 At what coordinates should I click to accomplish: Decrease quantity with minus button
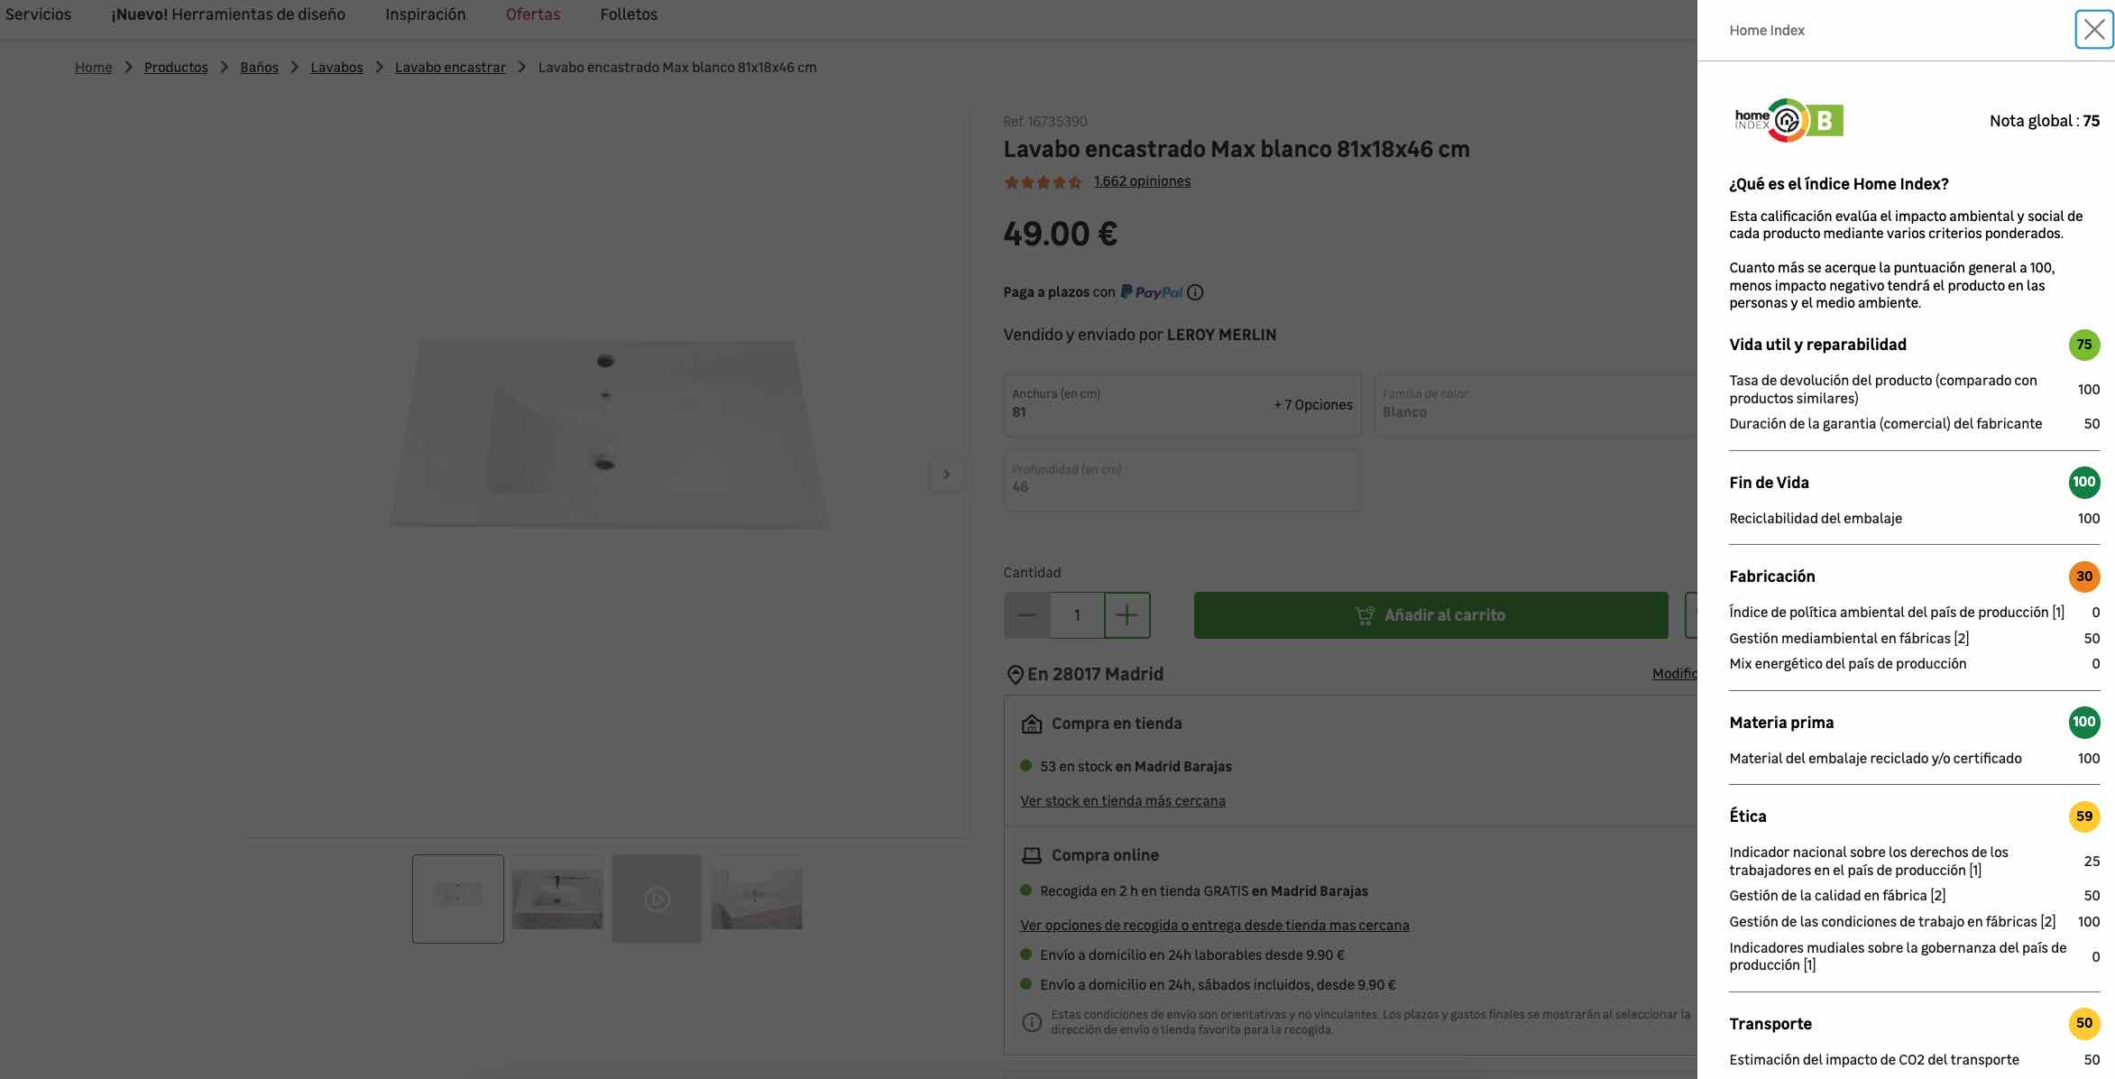pos(1026,615)
